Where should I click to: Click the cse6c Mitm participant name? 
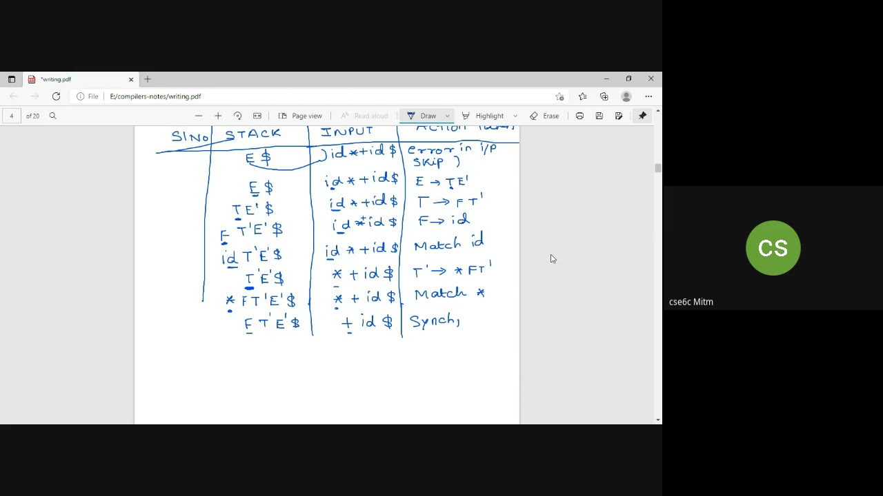point(691,302)
